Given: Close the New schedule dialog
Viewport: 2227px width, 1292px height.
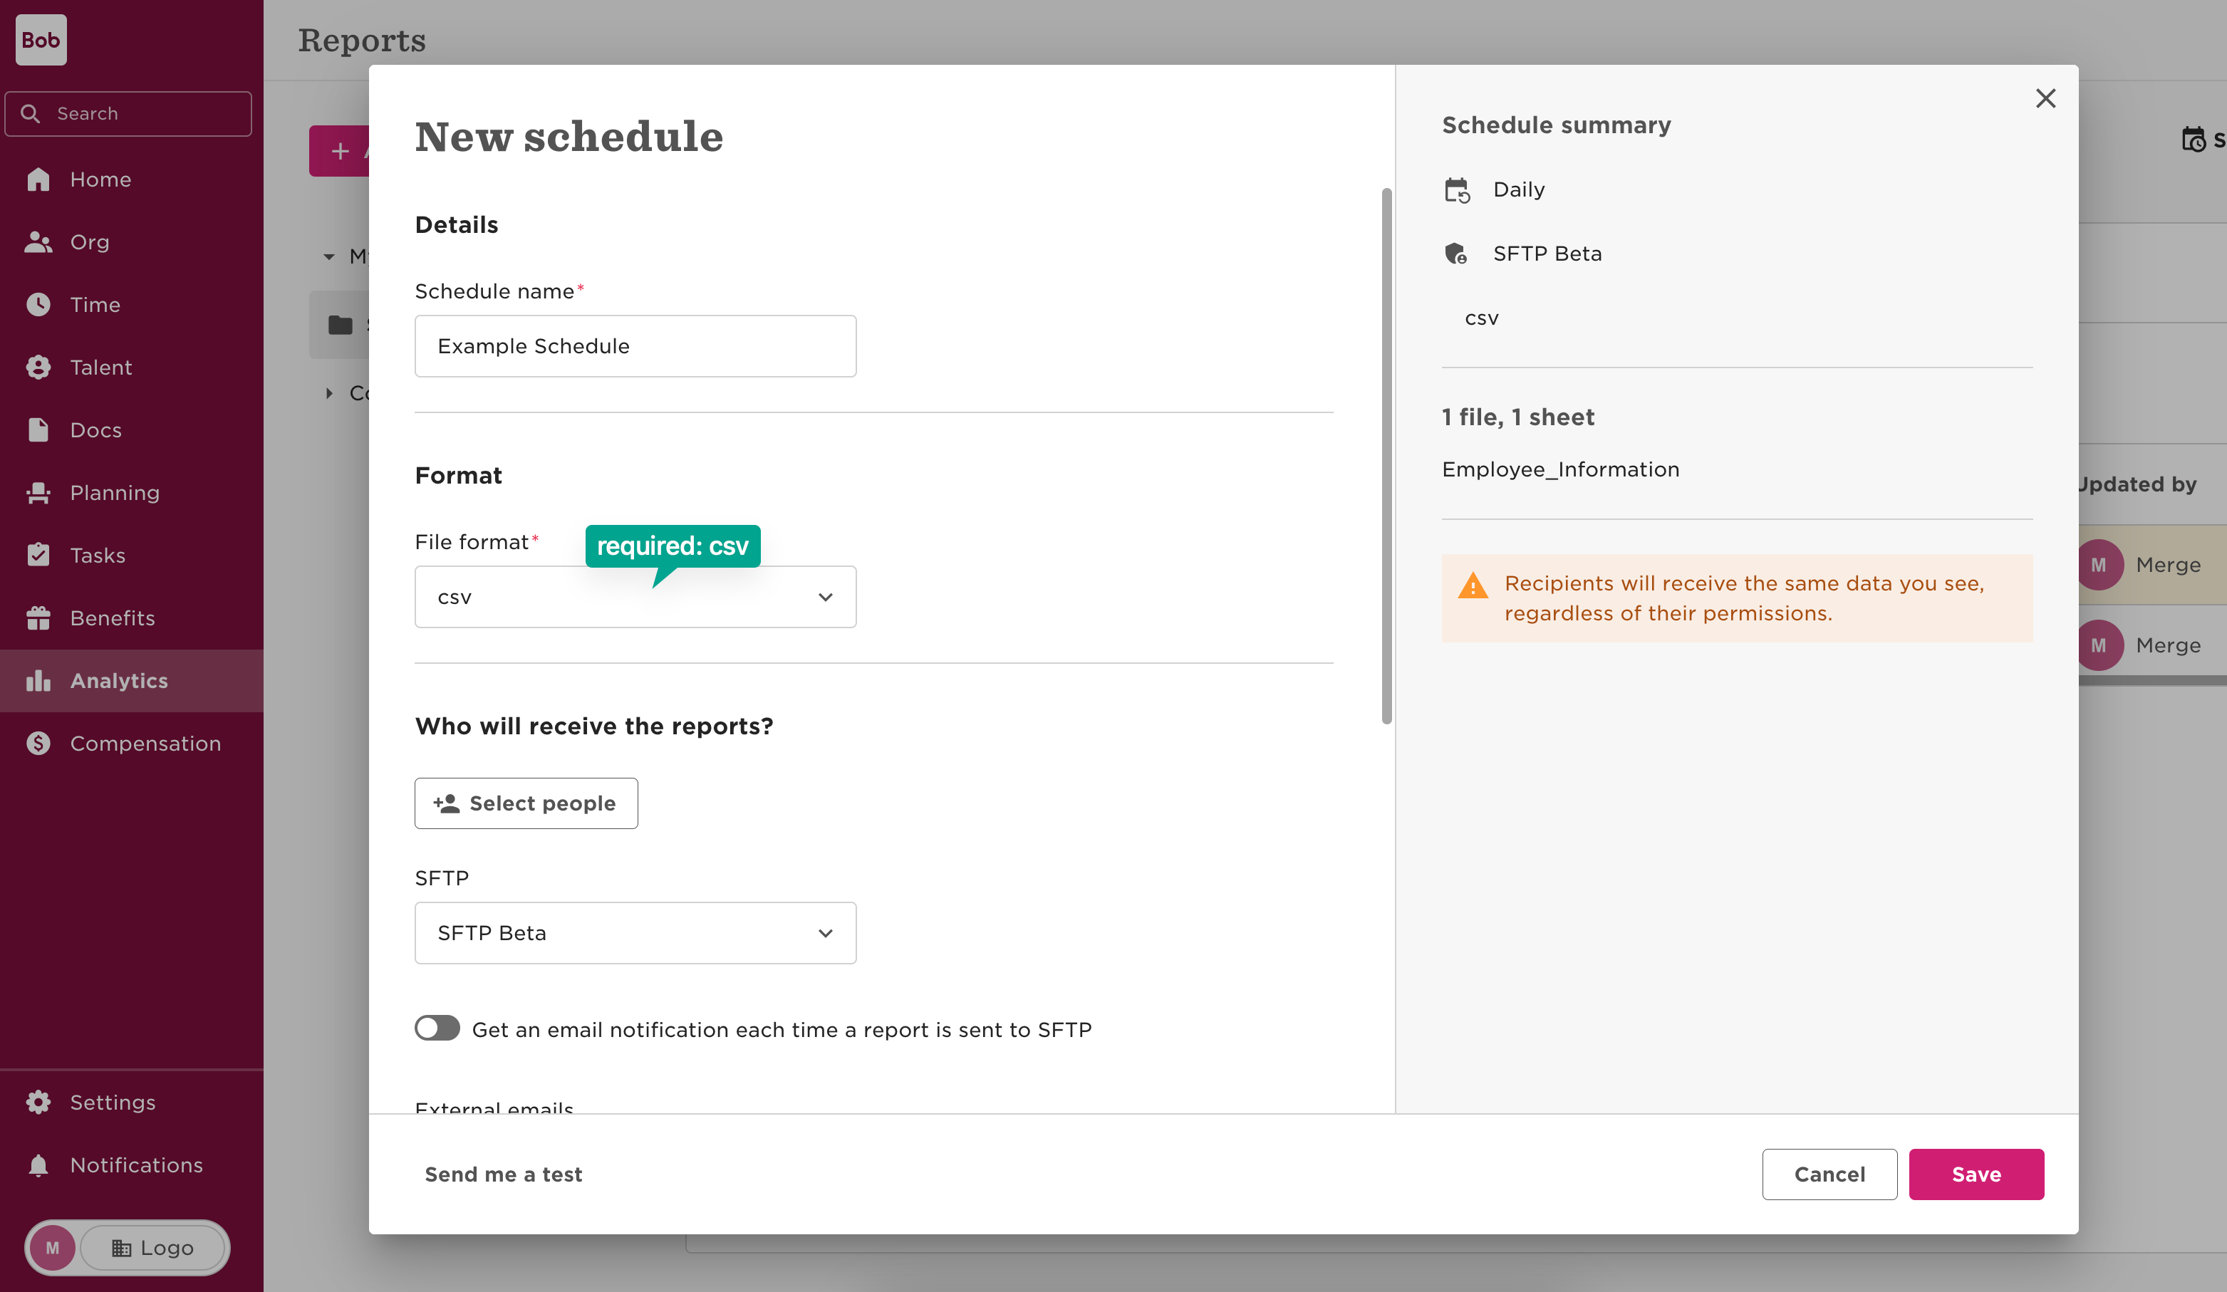Looking at the screenshot, I should tap(2045, 98).
